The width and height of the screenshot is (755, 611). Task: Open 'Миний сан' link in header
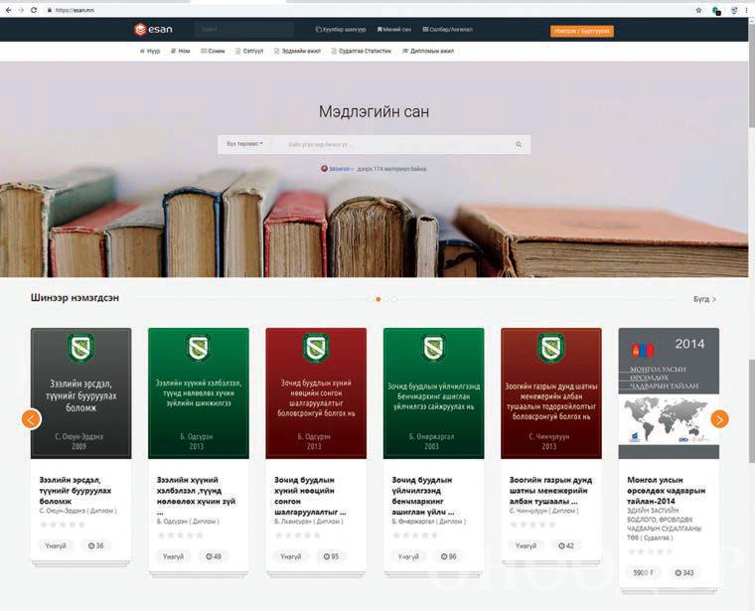394,30
